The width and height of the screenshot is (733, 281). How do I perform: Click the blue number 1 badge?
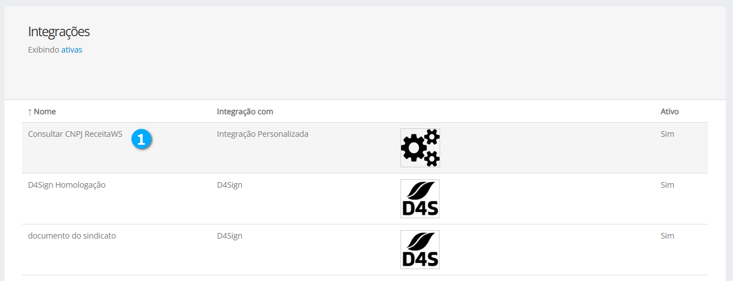[x=141, y=140]
